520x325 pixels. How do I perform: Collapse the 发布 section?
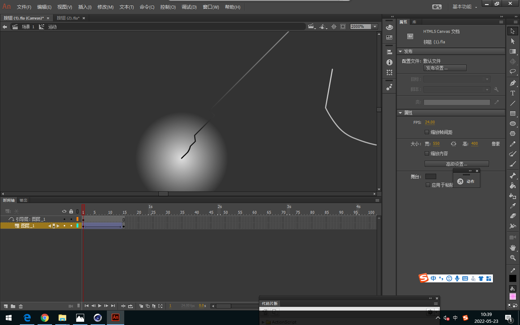pyautogui.click(x=400, y=51)
